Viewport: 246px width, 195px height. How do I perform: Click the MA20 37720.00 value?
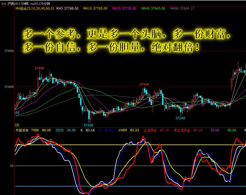[124, 9]
